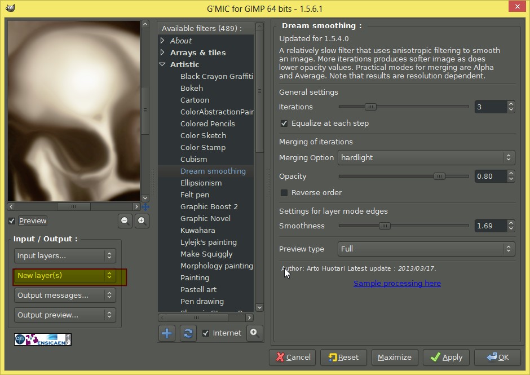Select the Pastell art filter

pyautogui.click(x=198, y=289)
